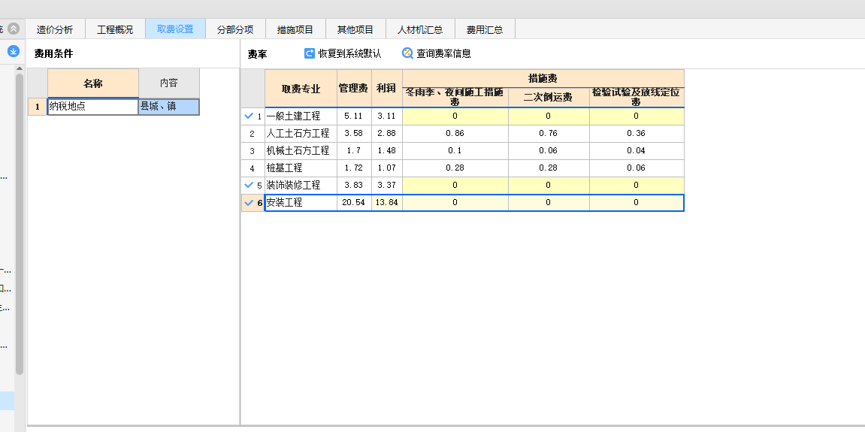Click the 0.86 rainy season fee cell
This screenshot has width=865, height=432.
click(x=455, y=134)
